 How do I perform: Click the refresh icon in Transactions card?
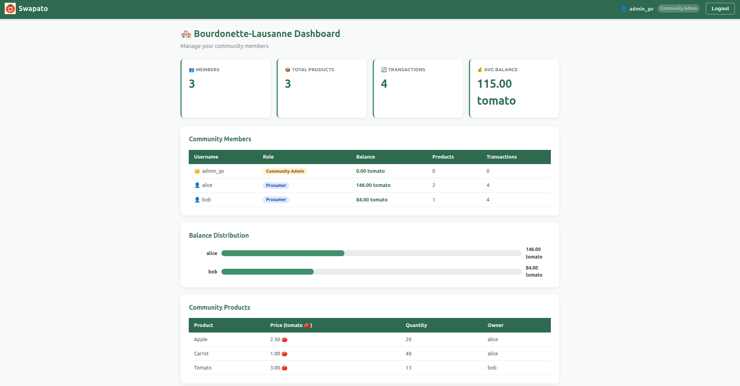384,70
